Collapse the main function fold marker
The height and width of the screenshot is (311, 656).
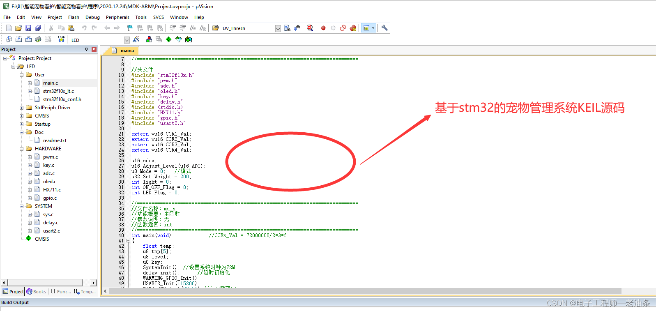(128, 241)
